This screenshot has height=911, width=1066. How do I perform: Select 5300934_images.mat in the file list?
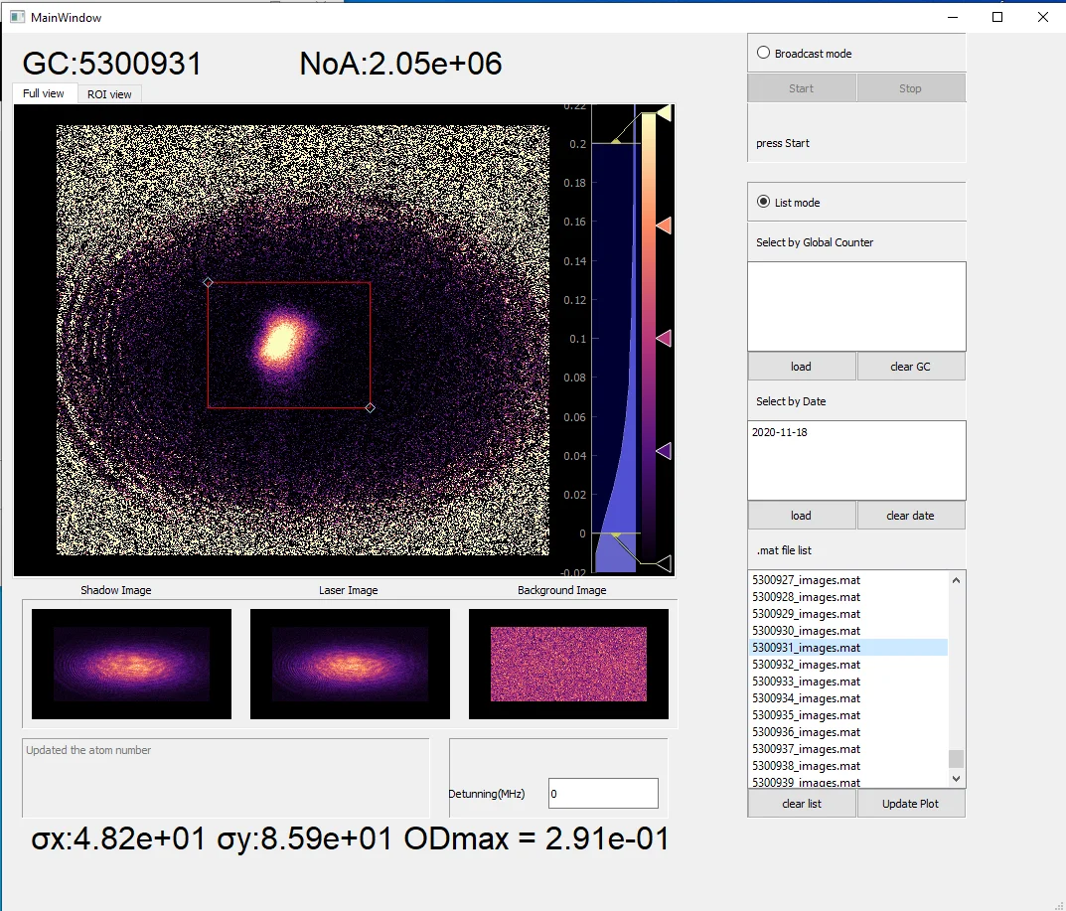(806, 698)
